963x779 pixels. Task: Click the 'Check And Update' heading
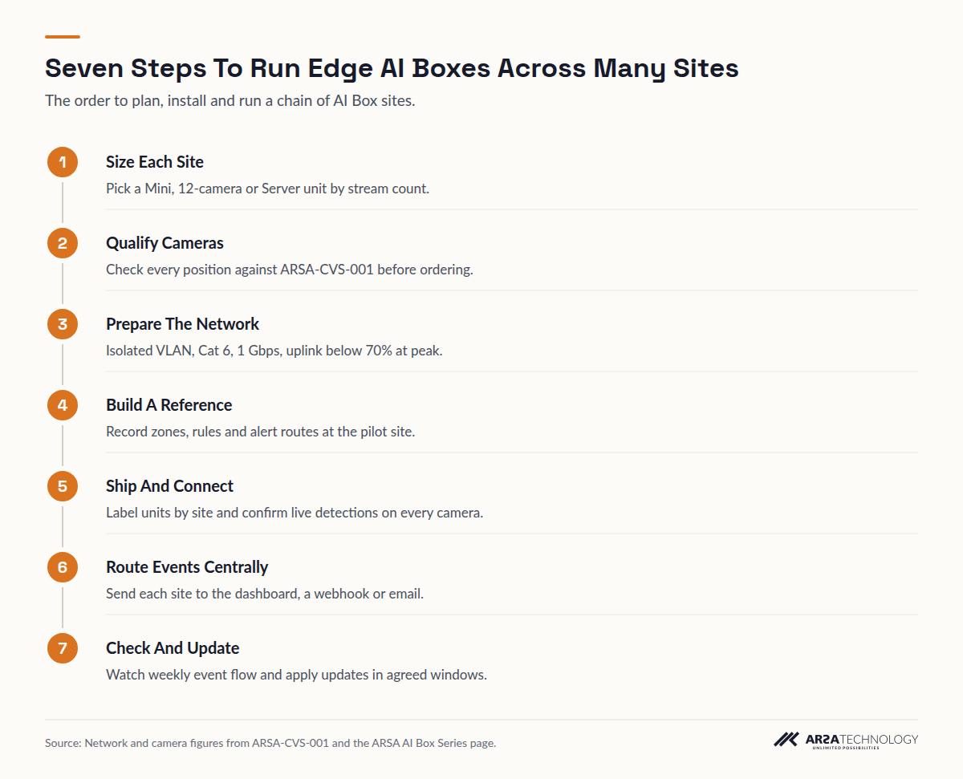pos(173,648)
